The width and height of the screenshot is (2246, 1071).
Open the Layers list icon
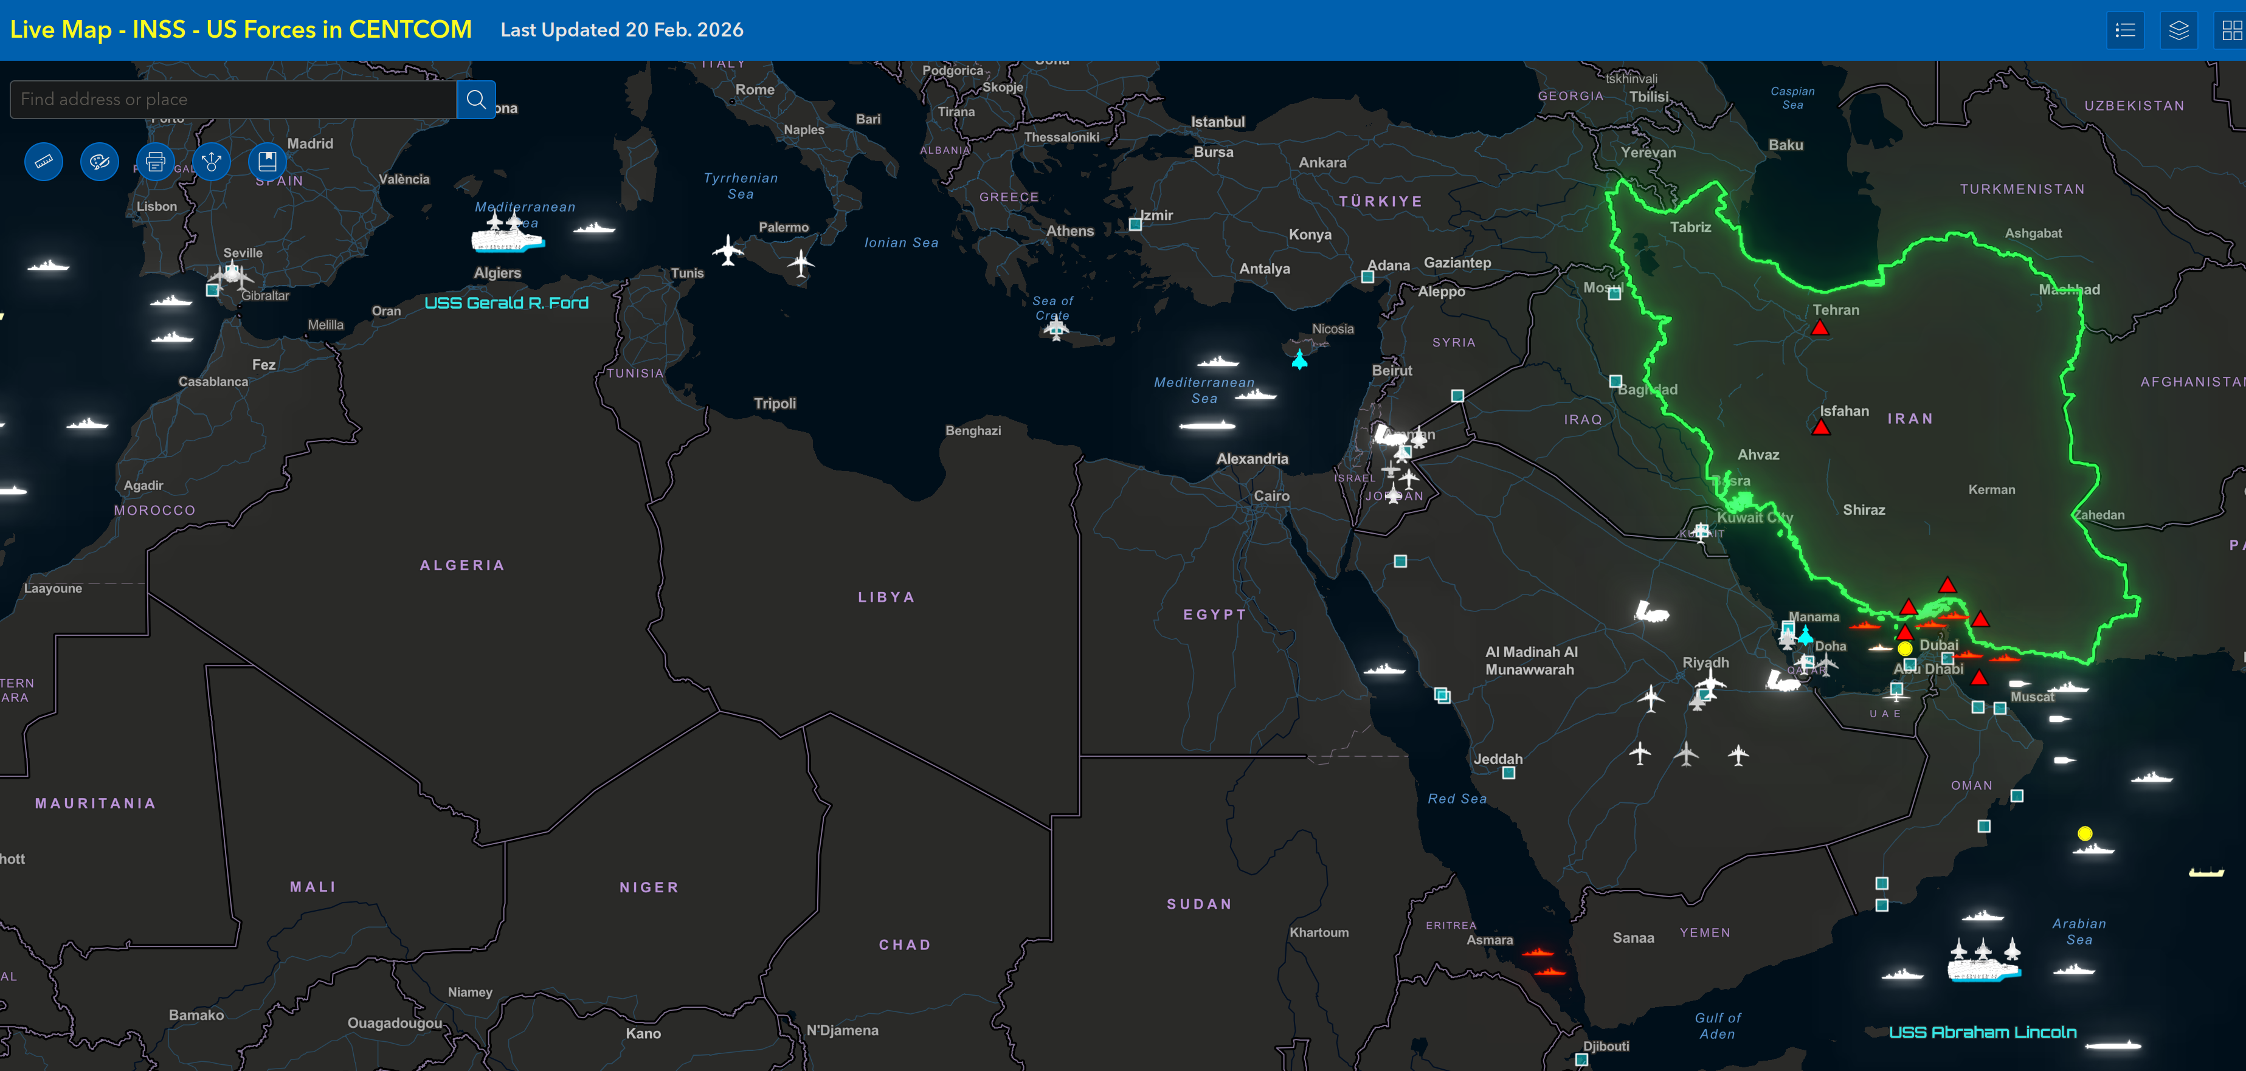click(2178, 30)
